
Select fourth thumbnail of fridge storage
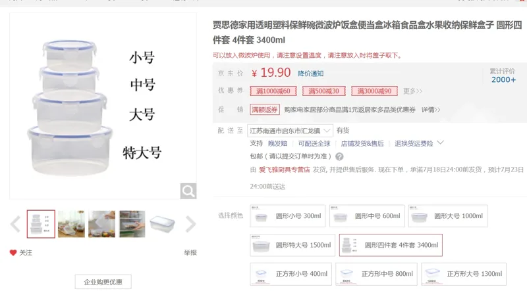click(132, 224)
